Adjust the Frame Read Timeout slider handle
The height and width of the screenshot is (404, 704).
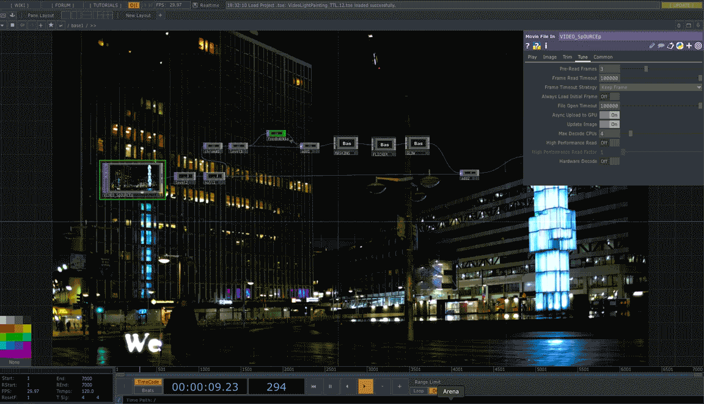[x=700, y=78]
